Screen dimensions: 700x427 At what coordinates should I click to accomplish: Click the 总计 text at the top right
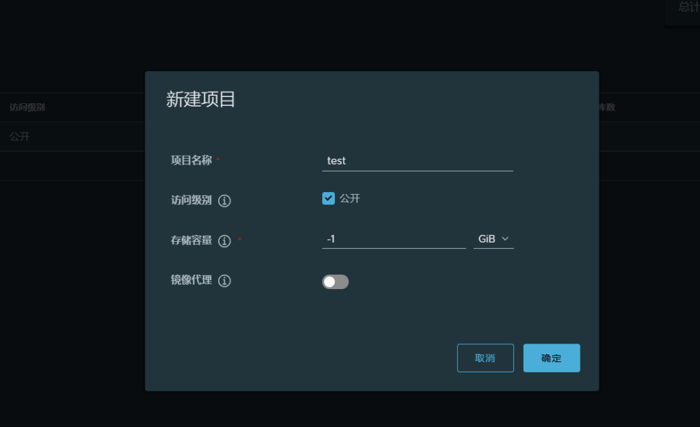point(688,7)
